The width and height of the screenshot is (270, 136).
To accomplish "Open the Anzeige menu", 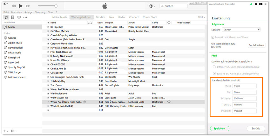I will point(29,12).
